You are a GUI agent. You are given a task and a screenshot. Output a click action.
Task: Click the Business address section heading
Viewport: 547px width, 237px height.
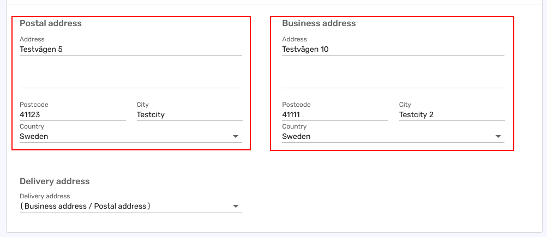pos(318,23)
